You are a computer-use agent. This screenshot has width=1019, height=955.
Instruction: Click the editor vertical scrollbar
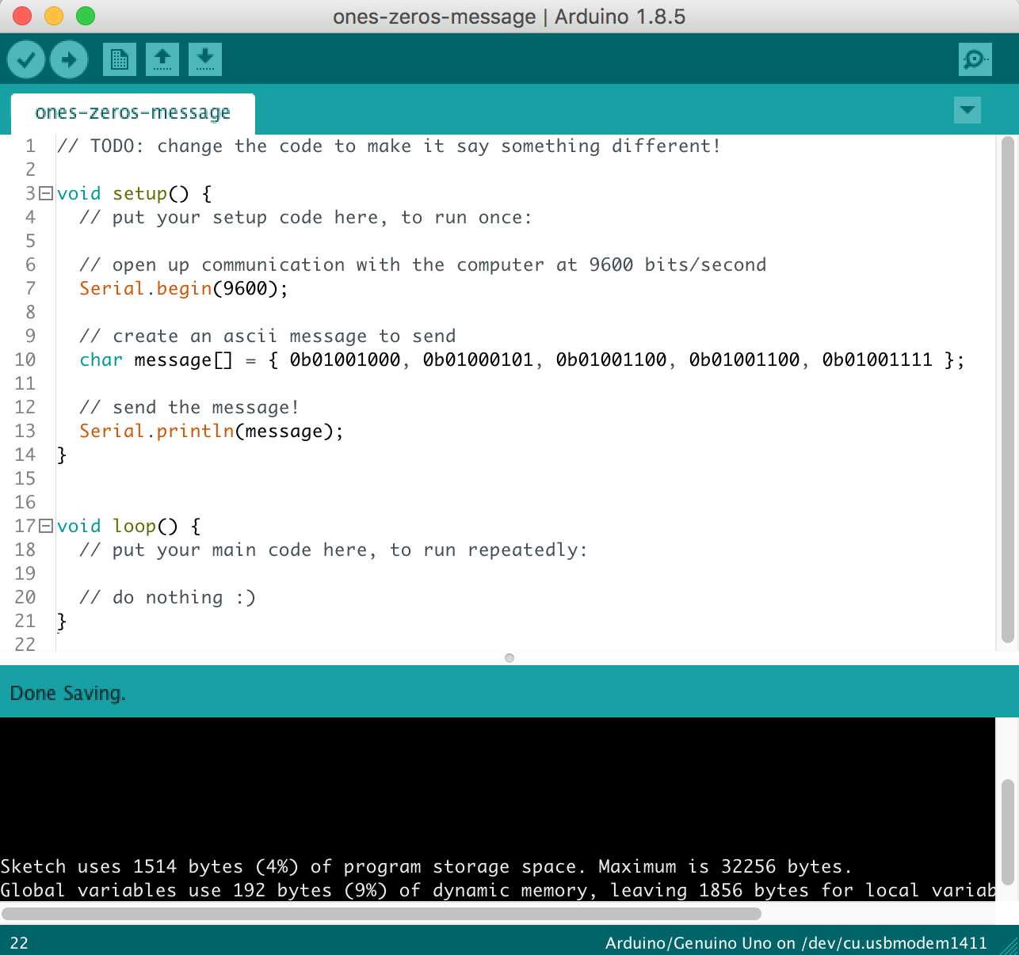1007,390
